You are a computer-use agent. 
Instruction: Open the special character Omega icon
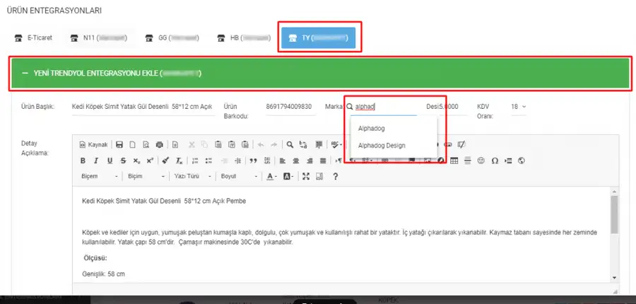495,160
